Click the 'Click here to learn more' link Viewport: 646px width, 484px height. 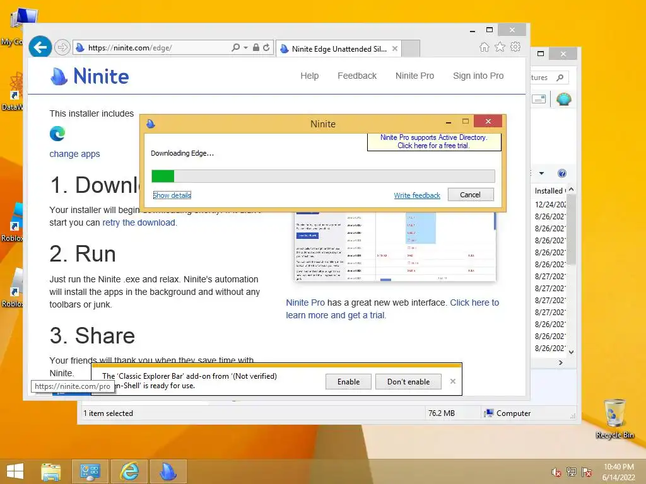click(392, 309)
